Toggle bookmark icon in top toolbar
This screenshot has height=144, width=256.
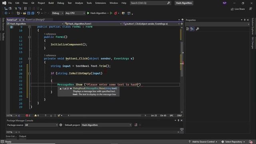coord(25,8)
